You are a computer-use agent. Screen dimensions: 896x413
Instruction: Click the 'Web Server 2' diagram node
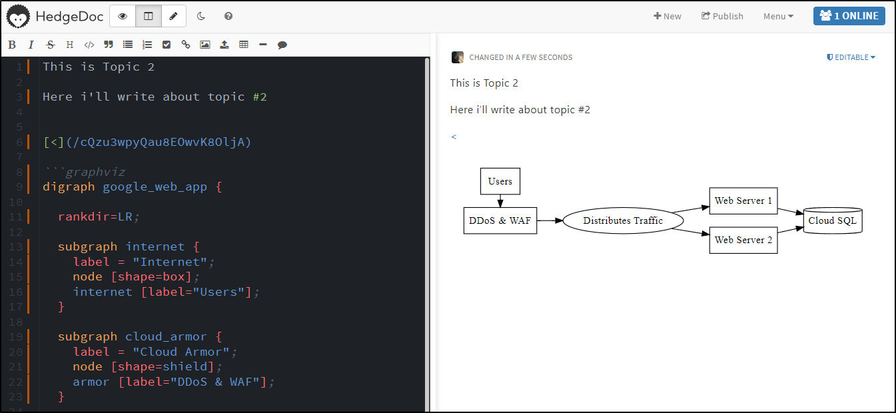[743, 240]
